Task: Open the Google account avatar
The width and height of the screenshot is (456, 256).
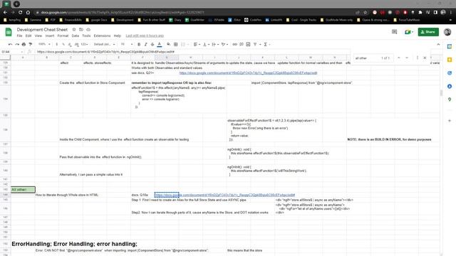Action: point(447,32)
